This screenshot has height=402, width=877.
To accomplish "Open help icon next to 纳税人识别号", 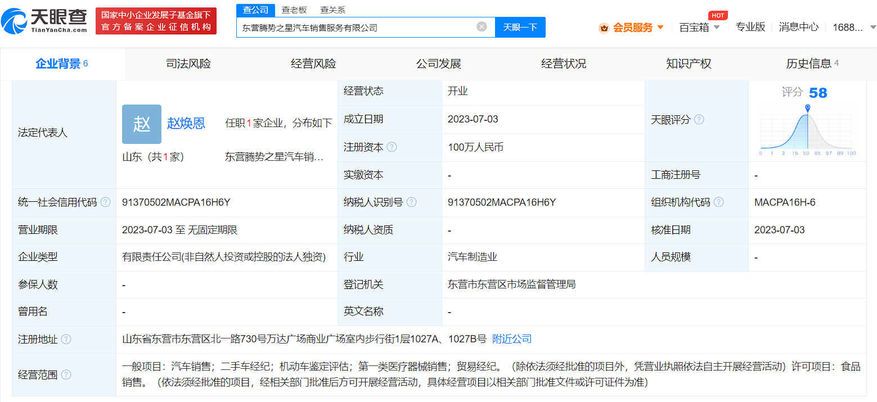I will (412, 202).
